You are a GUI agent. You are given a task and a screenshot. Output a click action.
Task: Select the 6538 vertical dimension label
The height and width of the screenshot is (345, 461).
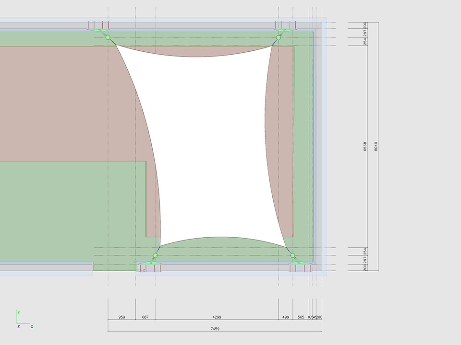point(365,147)
